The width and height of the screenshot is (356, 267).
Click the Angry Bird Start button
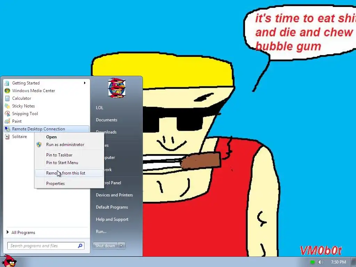(x=9, y=261)
